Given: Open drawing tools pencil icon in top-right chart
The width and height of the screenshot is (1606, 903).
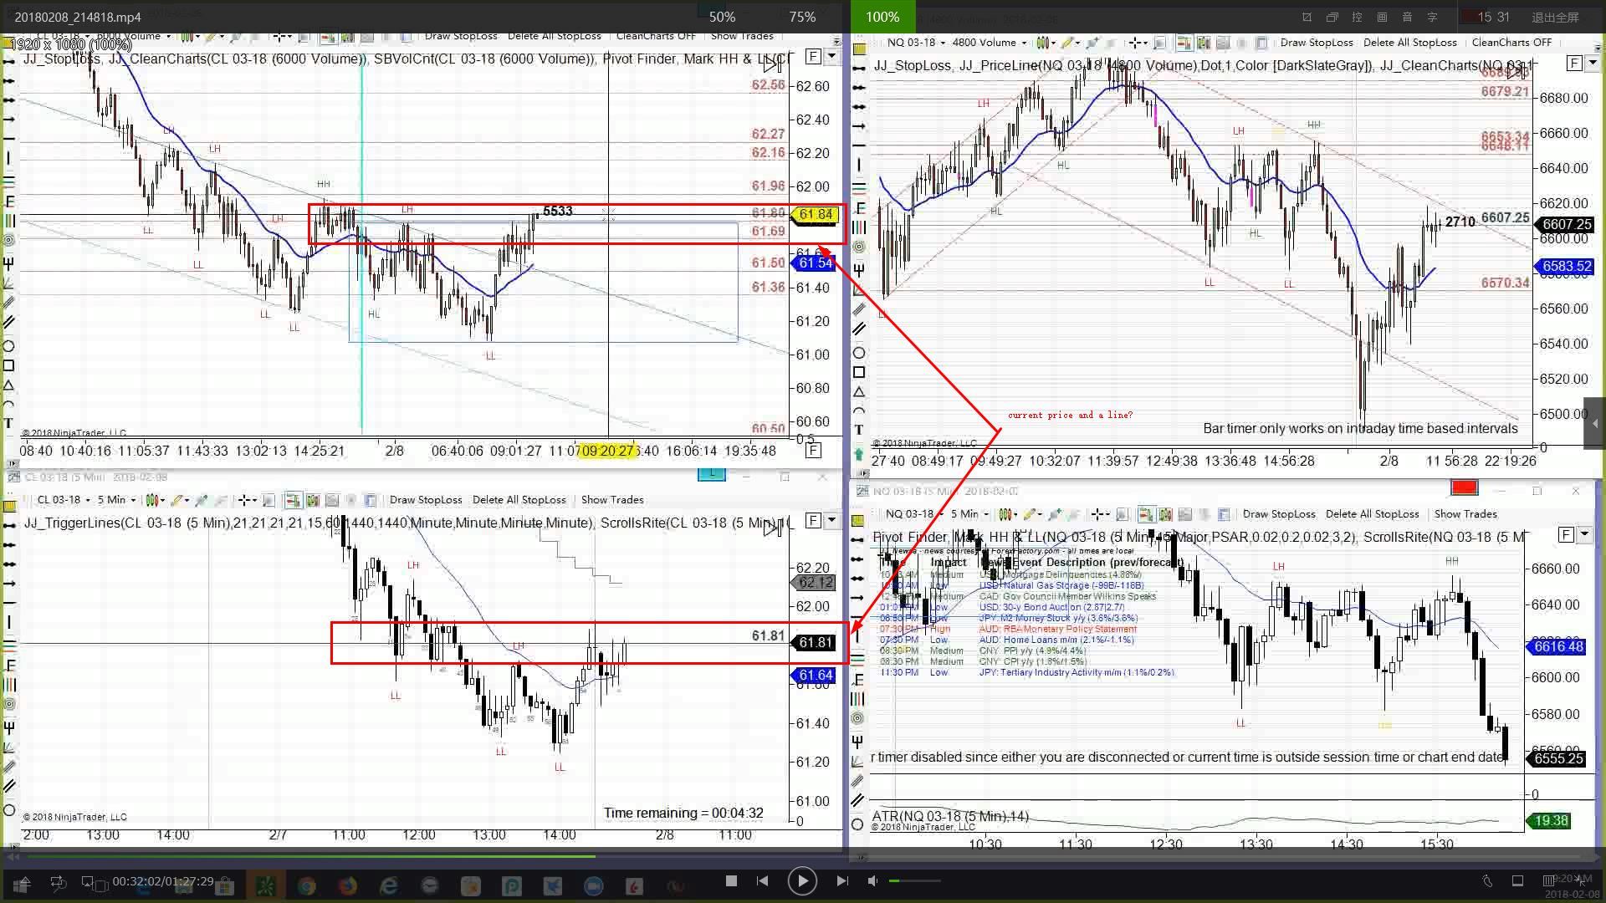Looking at the screenshot, I should coord(1068,43).
